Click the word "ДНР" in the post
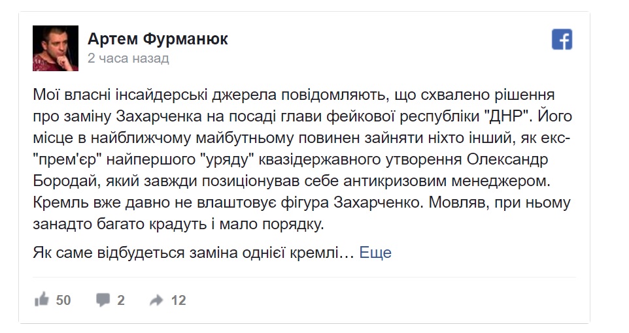The image size is (629, 333). 508,116
